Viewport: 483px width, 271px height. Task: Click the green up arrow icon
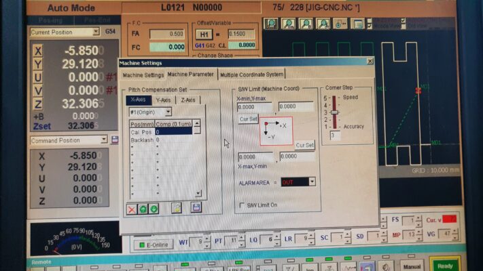(x=143, y=209)
